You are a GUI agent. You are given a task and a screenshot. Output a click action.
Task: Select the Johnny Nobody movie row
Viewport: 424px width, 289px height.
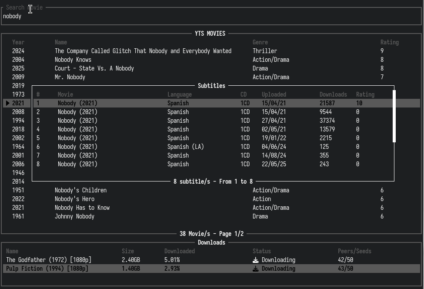pyautogui.click(x=74, y=216)
